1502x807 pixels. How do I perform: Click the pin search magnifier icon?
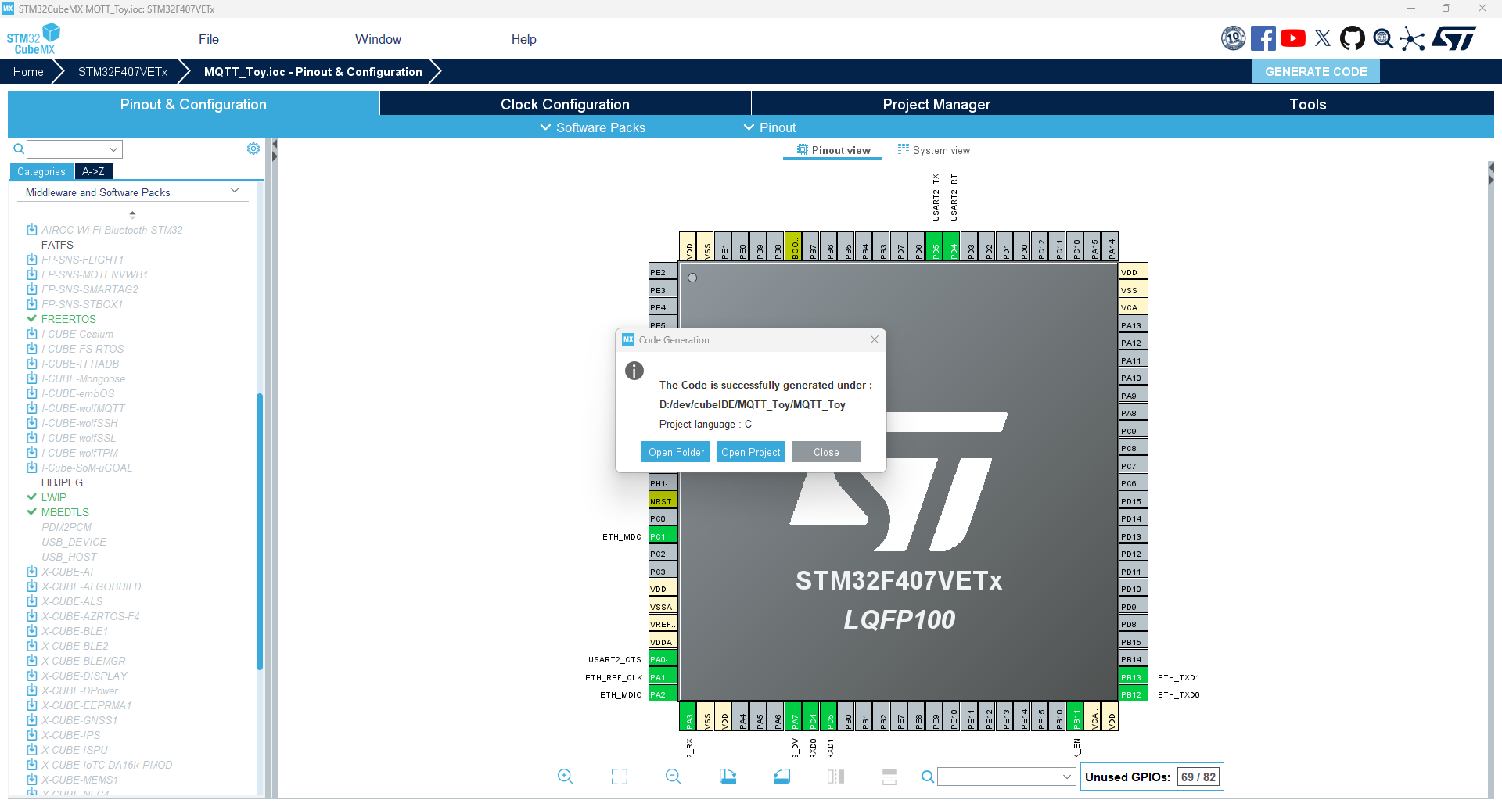[x=927, y=777]
